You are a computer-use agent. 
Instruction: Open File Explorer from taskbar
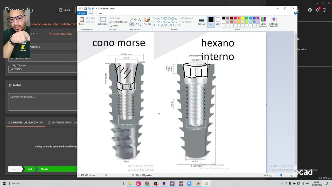pyautogui.click(x=130, y=184)
